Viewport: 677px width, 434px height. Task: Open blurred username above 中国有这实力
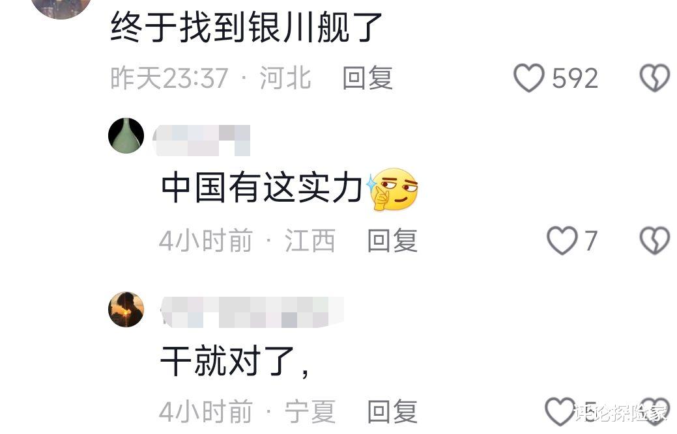pos(201,141)
